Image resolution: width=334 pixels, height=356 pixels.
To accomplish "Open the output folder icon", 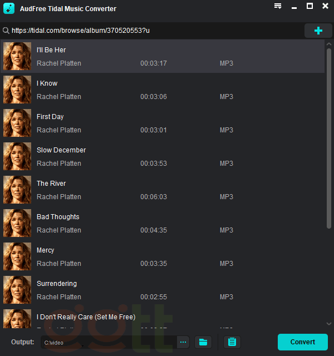I will click(x=203, y=342).
